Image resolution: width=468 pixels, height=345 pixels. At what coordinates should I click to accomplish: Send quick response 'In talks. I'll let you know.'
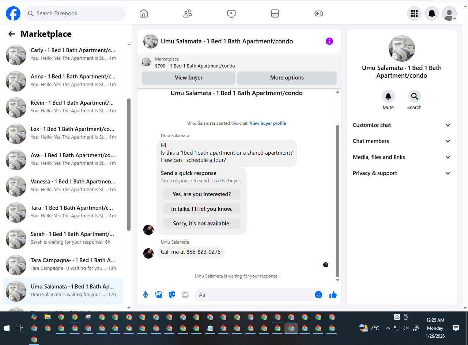[202, 209]
